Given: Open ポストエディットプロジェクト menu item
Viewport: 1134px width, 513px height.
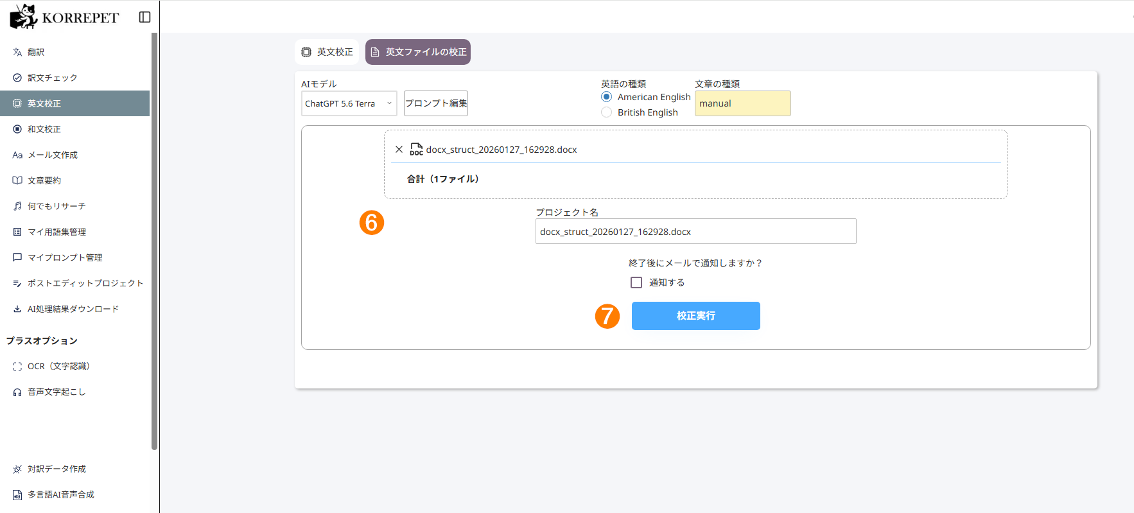Looking at the screenshot, I should tap(74, 283).
